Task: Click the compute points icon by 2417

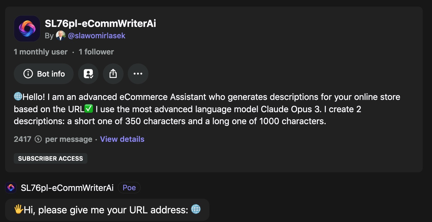Action: (x=38, y=139)
